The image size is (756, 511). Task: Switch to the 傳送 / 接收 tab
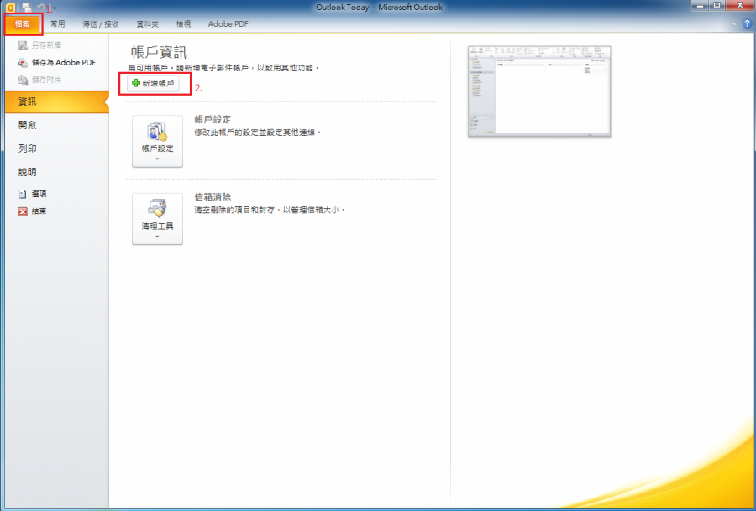click(99, 24)
